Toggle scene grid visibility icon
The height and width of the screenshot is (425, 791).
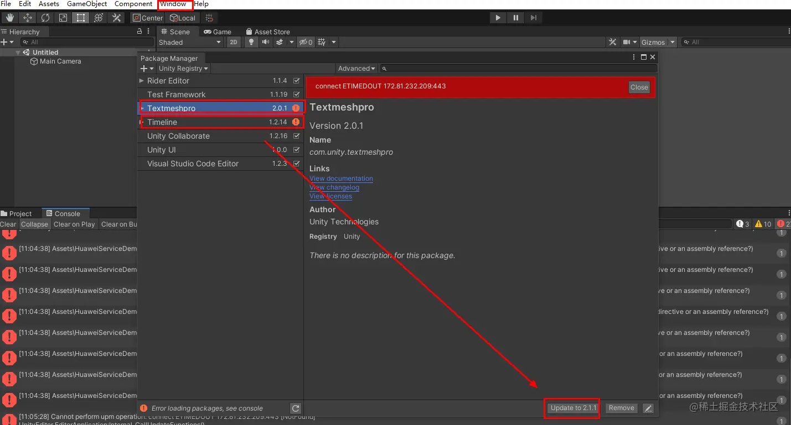click(x=322, y=42)
